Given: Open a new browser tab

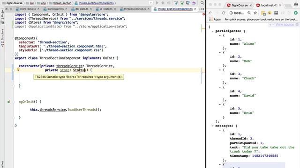Looking at the screenshot, I should (288, 5).
